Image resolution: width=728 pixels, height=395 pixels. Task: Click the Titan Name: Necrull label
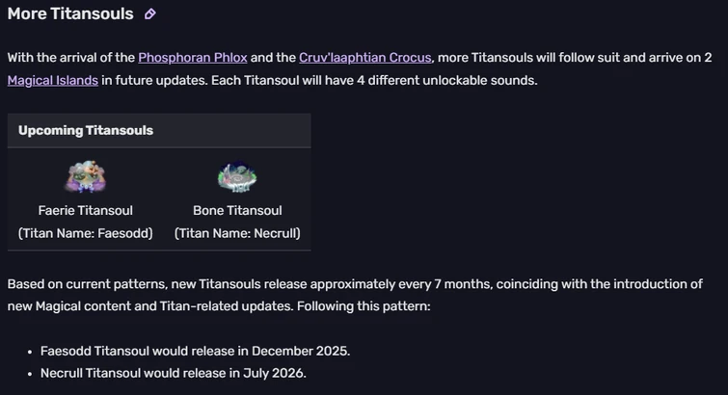pyautogui.click(x=237, y=233)
